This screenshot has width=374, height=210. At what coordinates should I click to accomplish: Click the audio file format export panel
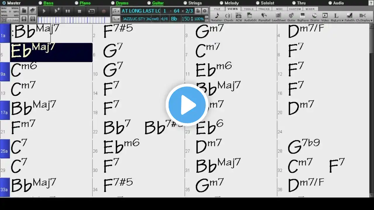click(x=10, y=12)
